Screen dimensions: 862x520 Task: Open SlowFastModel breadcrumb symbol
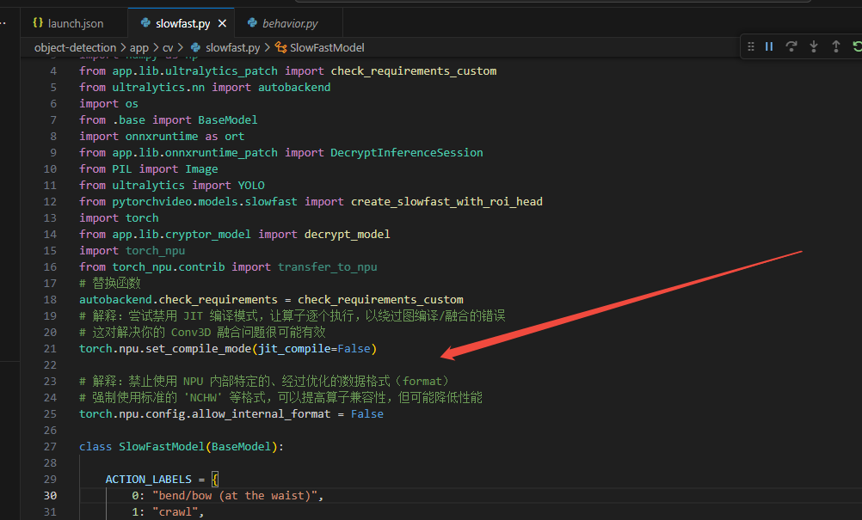point(327,47)
